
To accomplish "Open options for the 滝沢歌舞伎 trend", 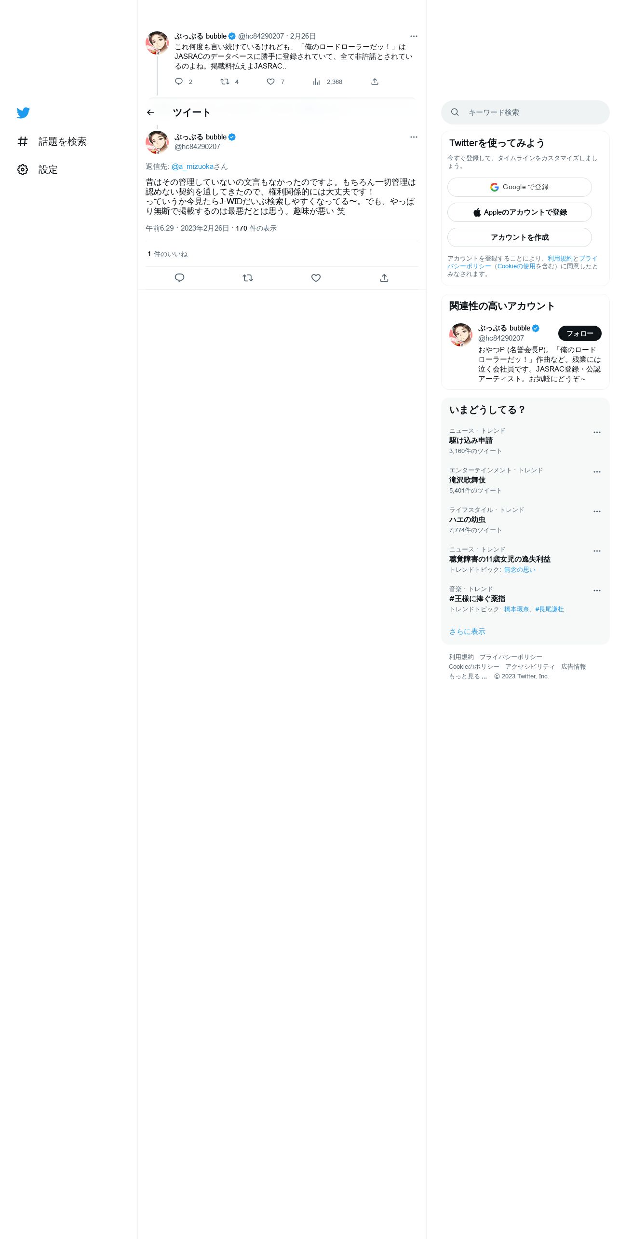I will 597,472.
